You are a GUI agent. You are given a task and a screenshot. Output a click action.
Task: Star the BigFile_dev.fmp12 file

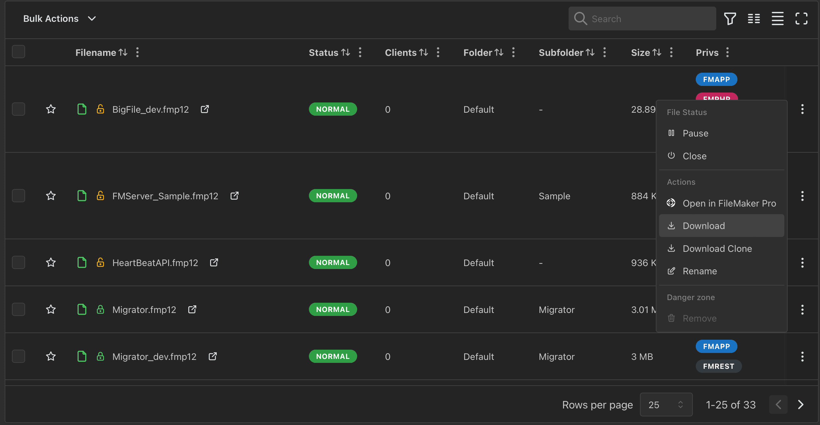point(51,109)
